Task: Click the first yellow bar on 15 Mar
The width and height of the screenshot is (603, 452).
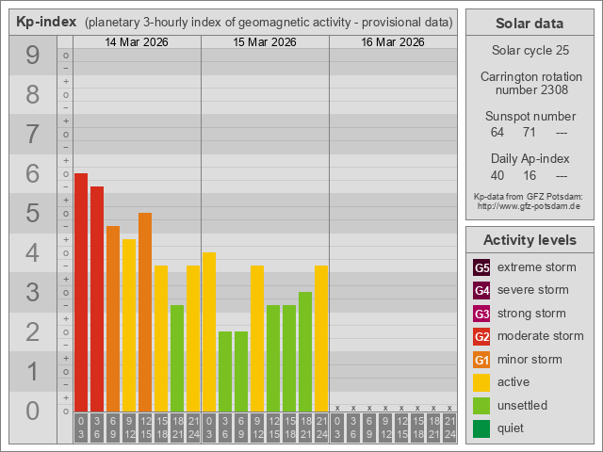Action: [x=209, y=331]
